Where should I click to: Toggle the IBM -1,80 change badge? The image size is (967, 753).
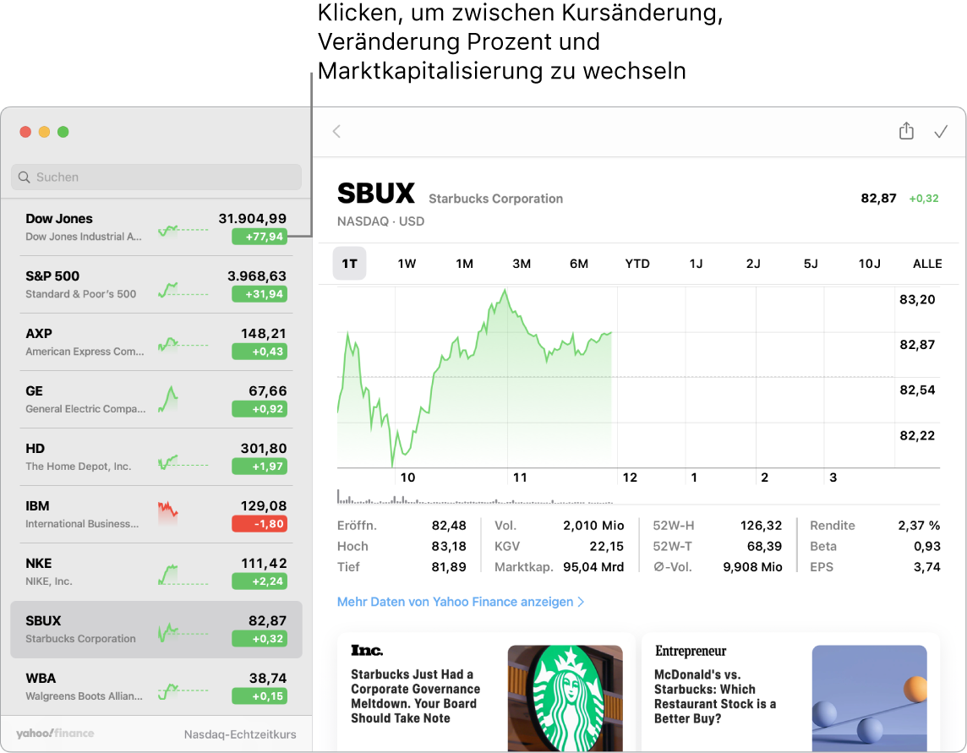tap(260, 525)
